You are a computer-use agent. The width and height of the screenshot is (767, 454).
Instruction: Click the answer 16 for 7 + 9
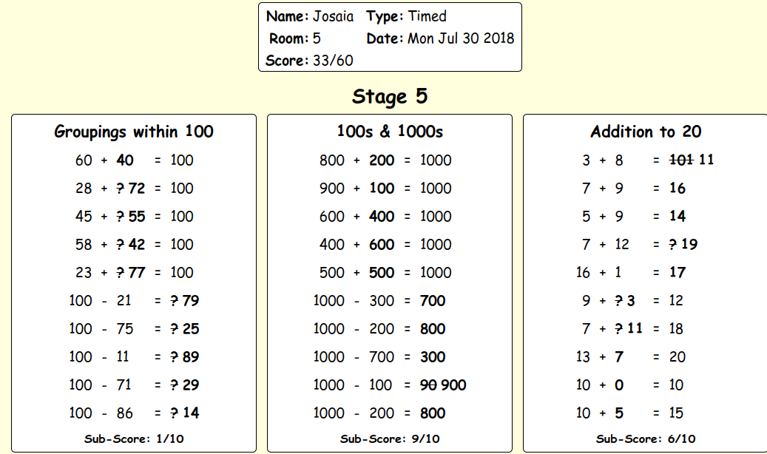tap(678, 189)
